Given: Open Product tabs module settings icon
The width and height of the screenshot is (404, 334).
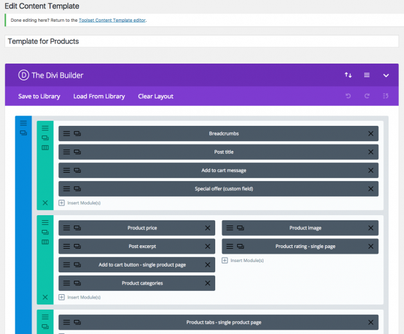Looking at the screenshot, I should pos(66,322).
